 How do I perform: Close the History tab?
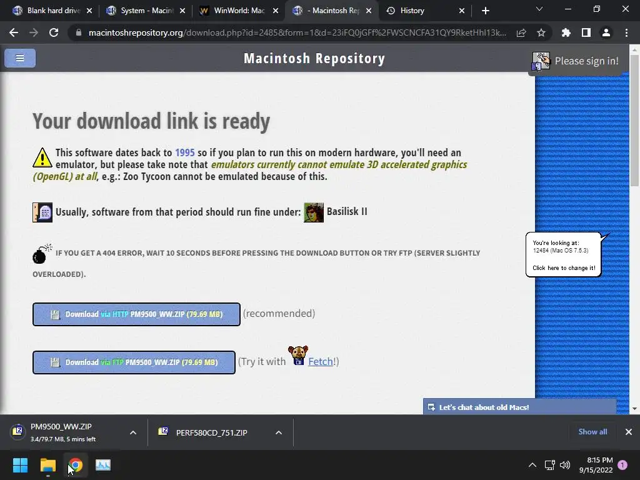point(462,11)
